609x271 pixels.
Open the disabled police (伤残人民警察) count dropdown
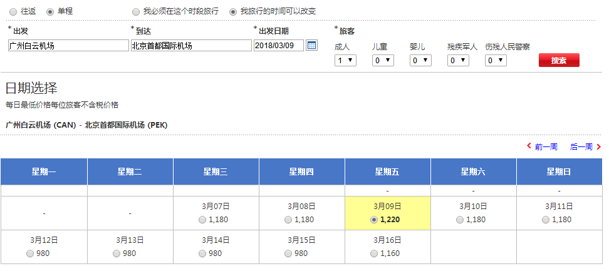click(x=496, y=60)
